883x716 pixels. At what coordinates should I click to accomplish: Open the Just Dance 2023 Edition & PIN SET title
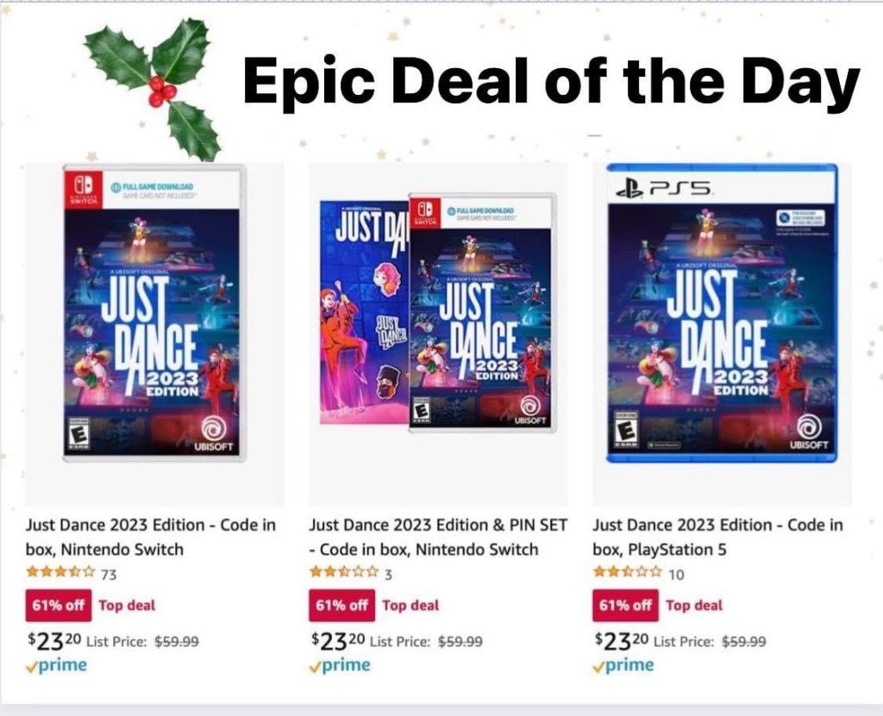coord(437,537)
